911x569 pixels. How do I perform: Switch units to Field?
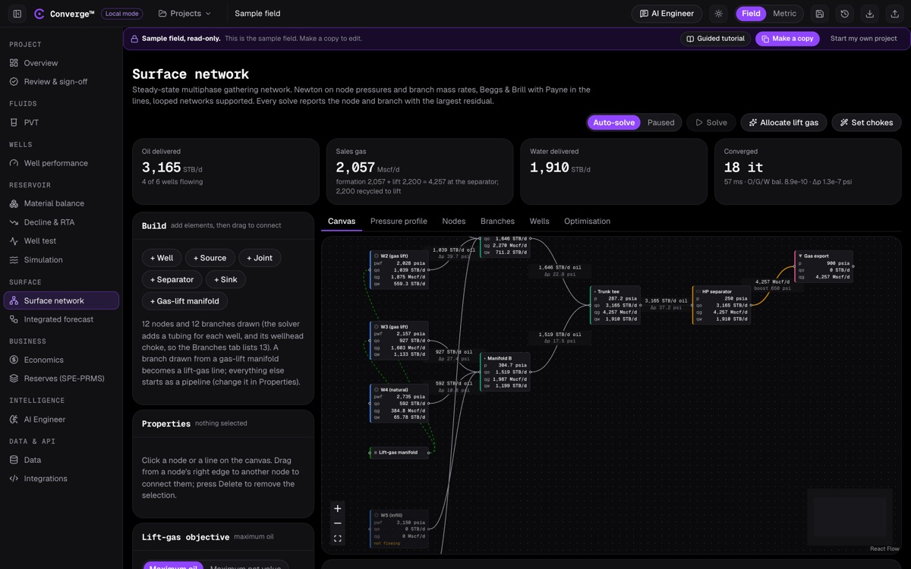coord(751,14)
